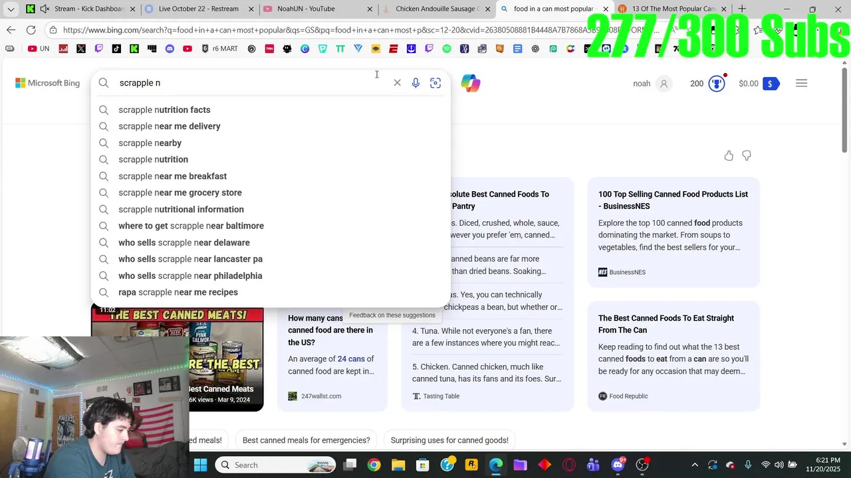Image resolution: width=851 pixels, height=478 pixels.
Task: Select suggestion scrapple nutrition facts
Action: (271, 110)
